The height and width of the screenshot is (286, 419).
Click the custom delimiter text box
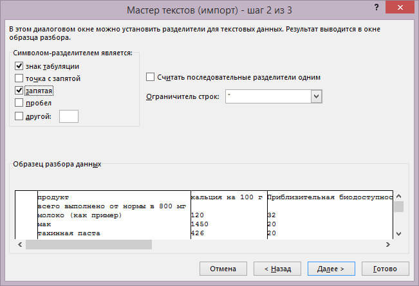pyautogui.click(x=68, y=116)
